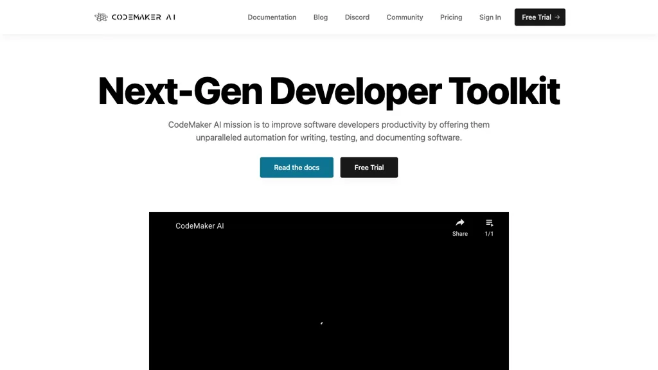Click the teal Read the docs button
The width and height of the screenshot is (658, 370).
296,167
